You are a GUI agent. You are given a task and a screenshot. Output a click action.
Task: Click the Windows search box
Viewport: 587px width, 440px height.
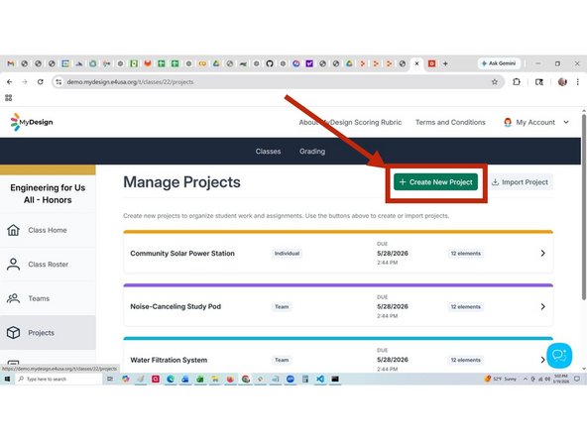[x=59, y=379]
